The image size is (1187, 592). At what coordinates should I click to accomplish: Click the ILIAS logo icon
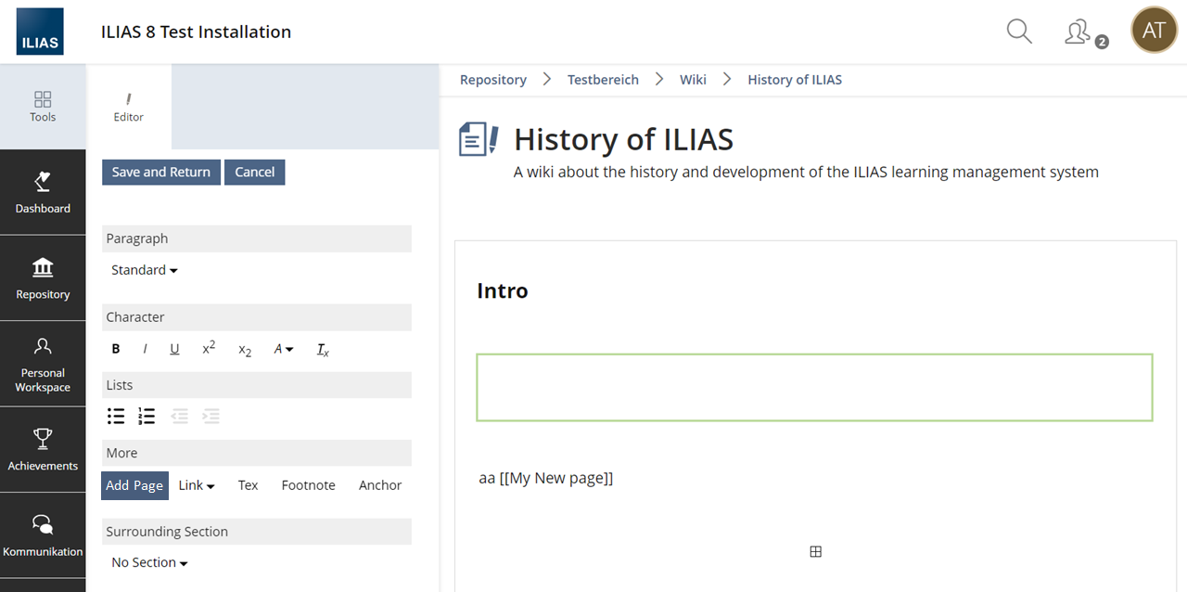tap(40, 32)
